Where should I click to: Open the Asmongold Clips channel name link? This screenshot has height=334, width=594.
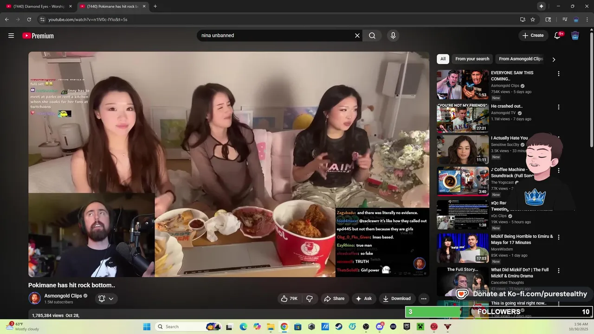[x=63, y=295]
